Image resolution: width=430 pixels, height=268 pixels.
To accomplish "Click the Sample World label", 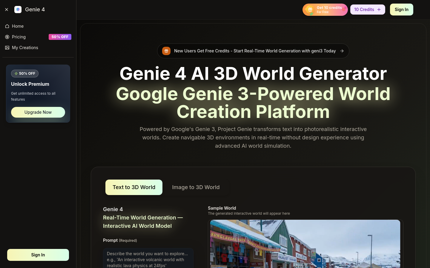I will (222, 208).
